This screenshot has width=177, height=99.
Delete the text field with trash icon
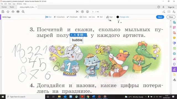[x=78, y=35]
